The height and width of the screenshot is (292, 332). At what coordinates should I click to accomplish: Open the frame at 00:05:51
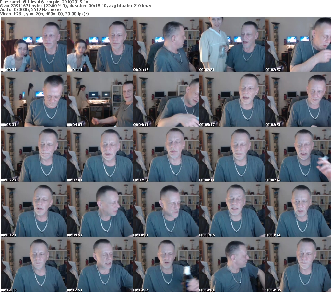click(298, 99)
